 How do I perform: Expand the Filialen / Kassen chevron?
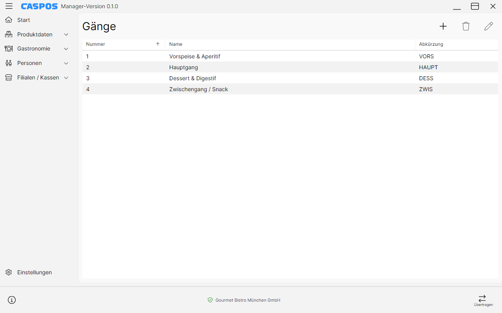tap(66, 78)
